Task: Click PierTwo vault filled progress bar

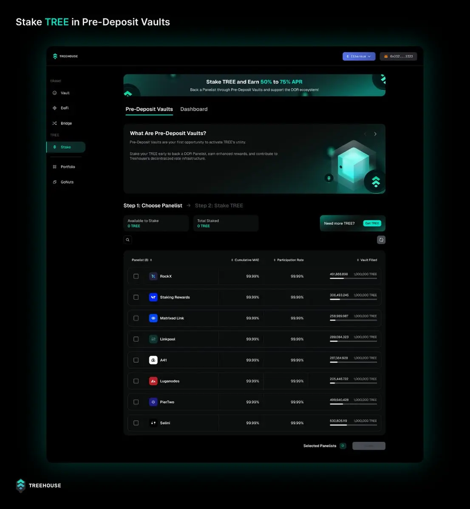Action: pos(354,404)
